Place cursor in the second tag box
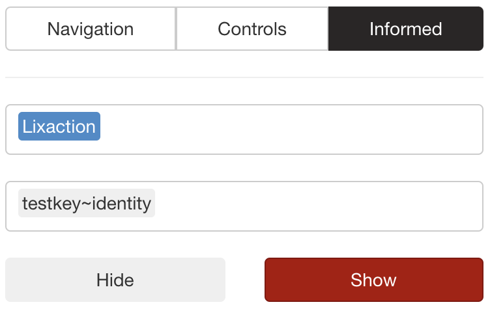Image resolution: width=490 pixels, height=311 pixels. (319, 206)
